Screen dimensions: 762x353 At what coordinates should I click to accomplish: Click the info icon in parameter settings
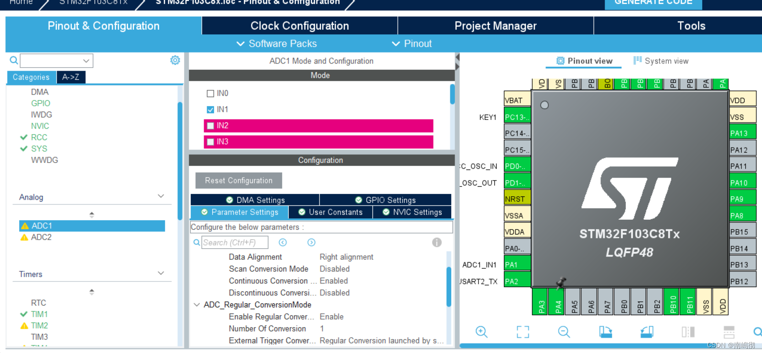click(x=437, y=242)
